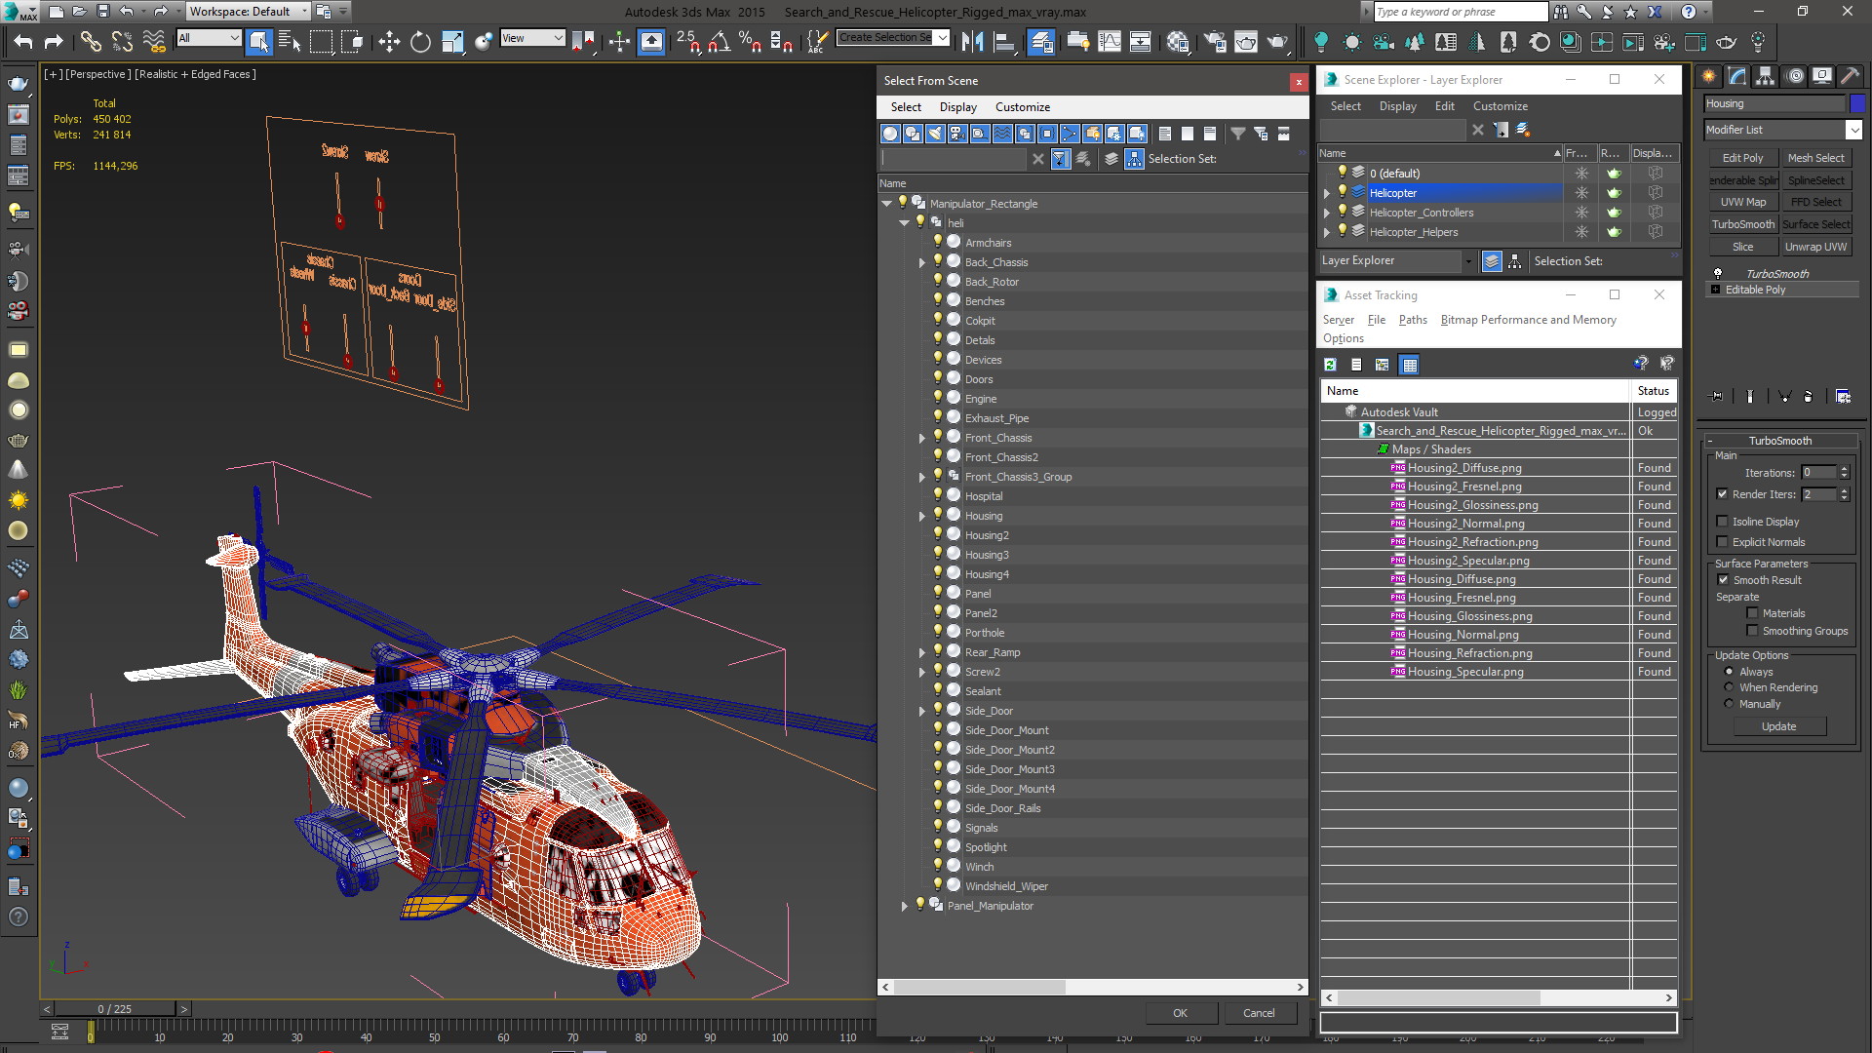Viewport: 1872px width, 1053px height.
Task: Click the Select by Name toolbar icon
Action: click(290, 41)
